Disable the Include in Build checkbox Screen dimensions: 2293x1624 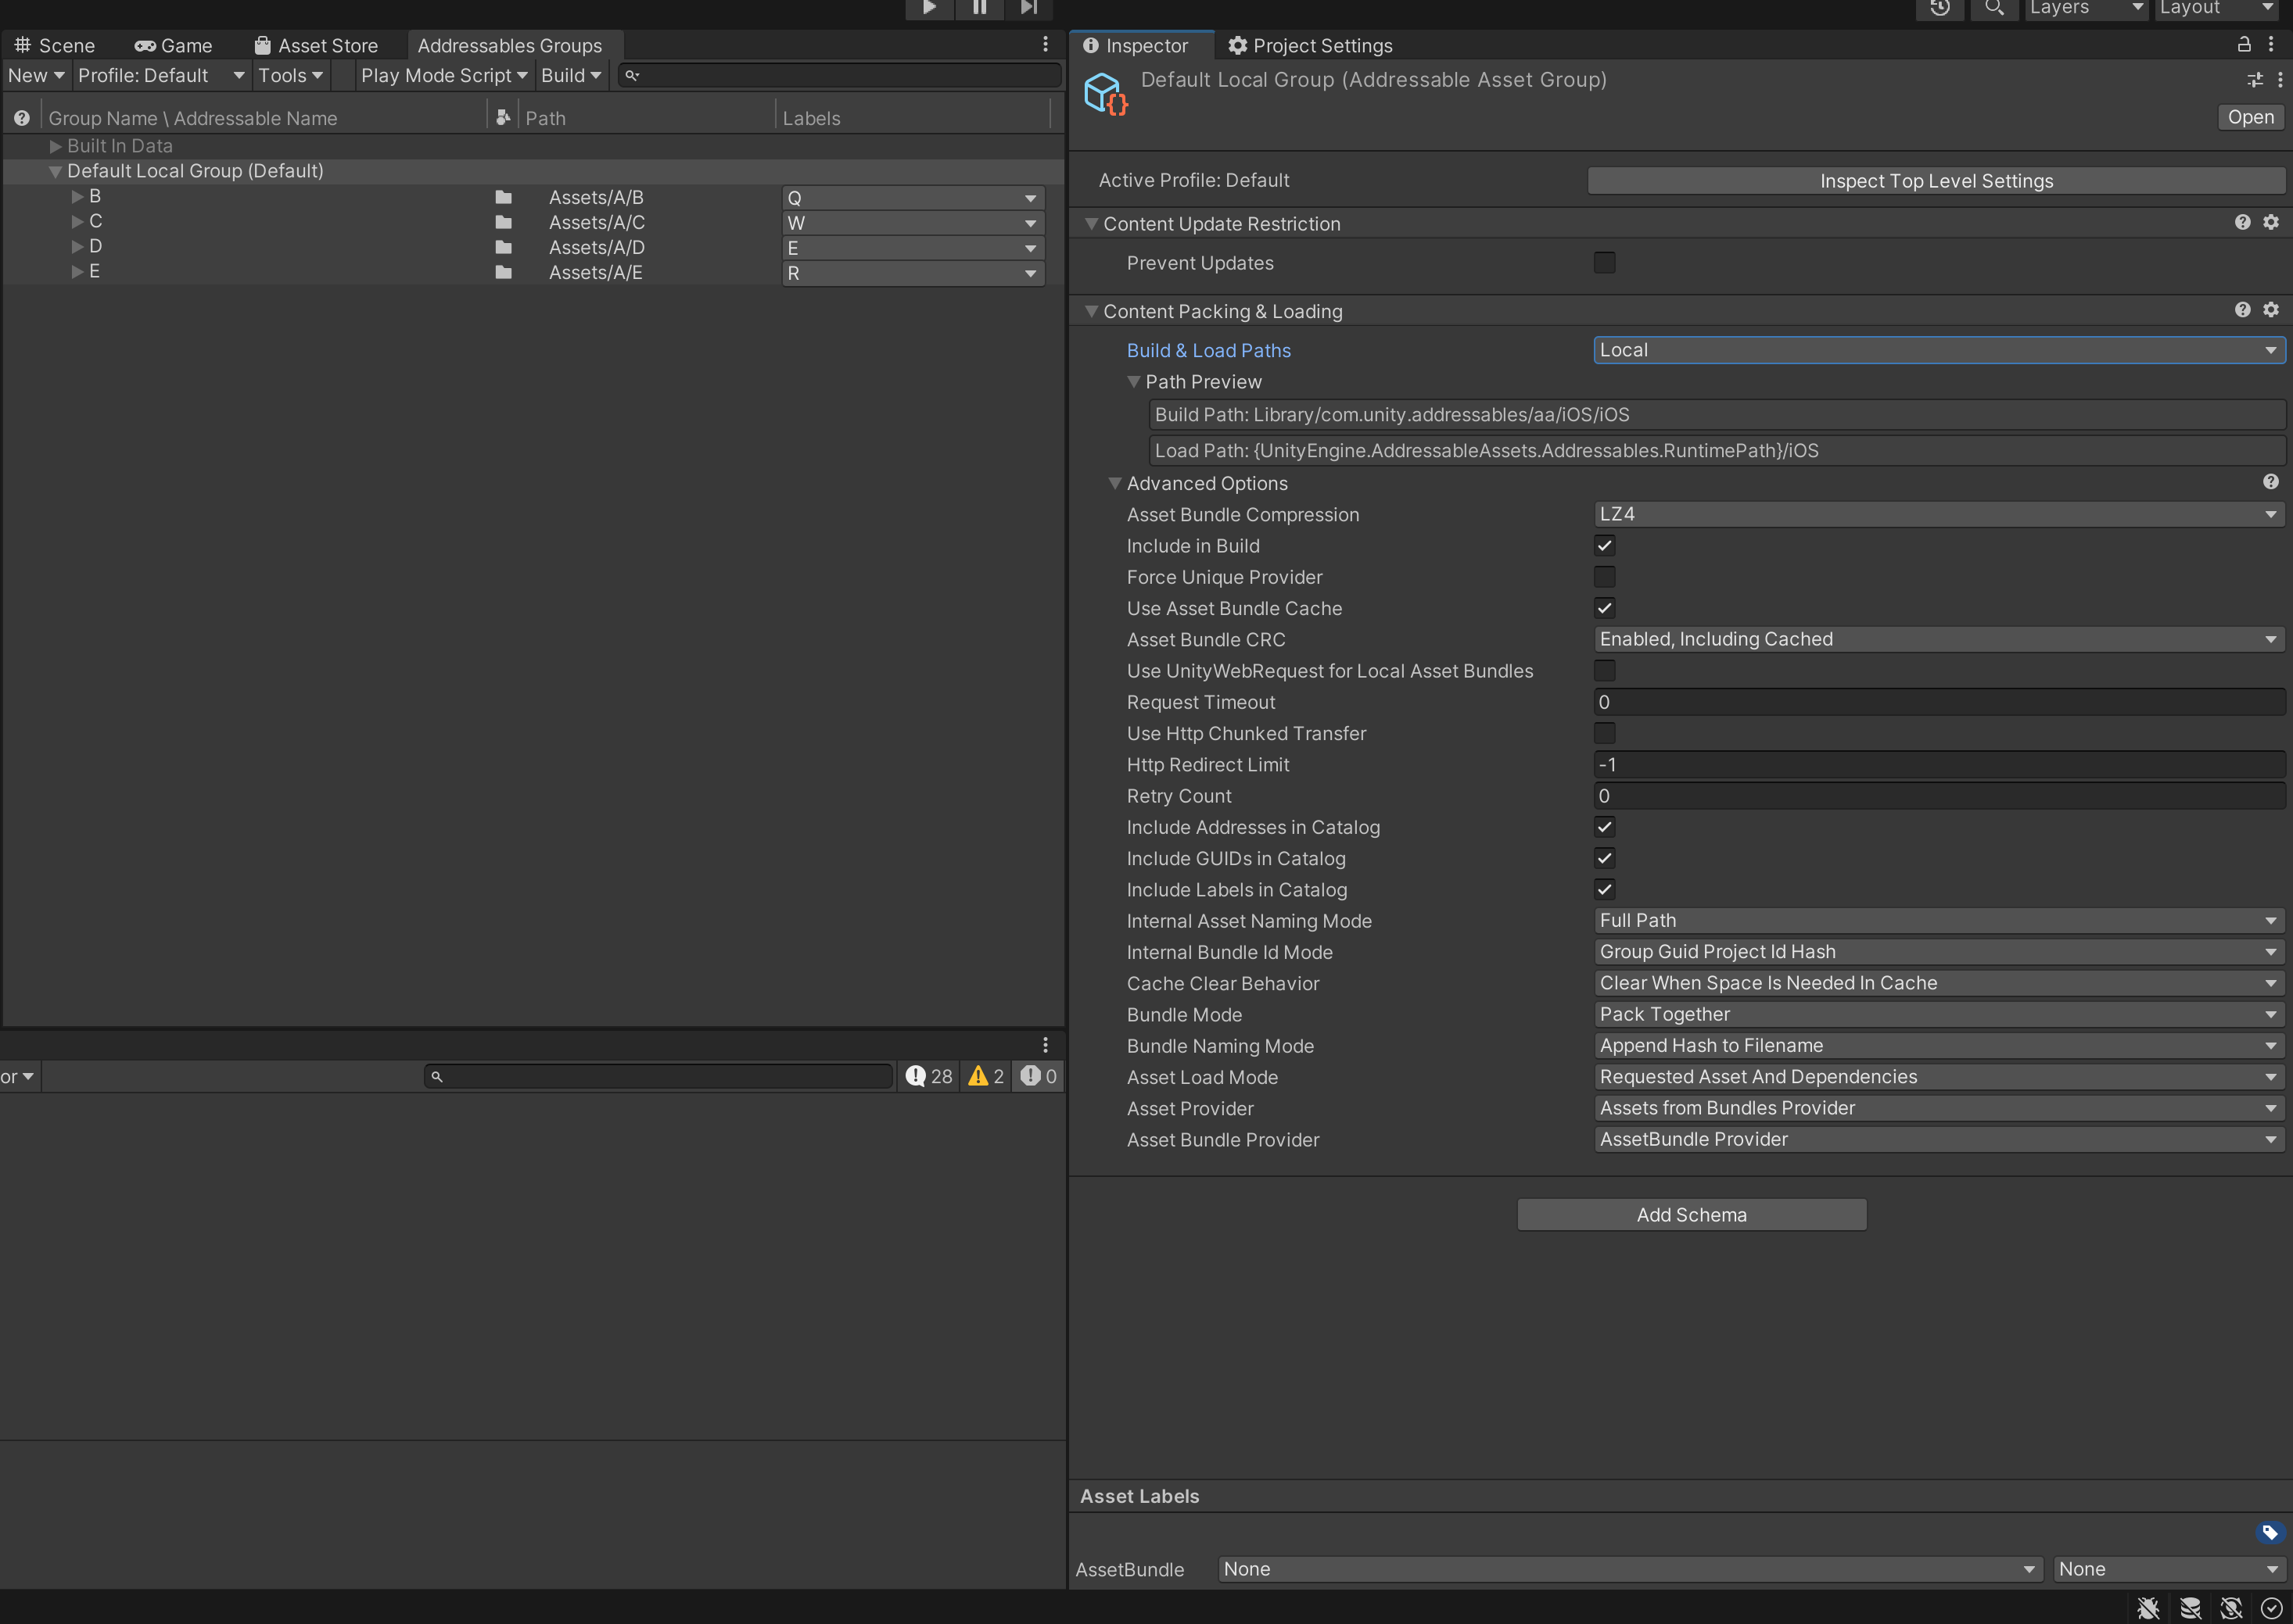point(1605,545)
